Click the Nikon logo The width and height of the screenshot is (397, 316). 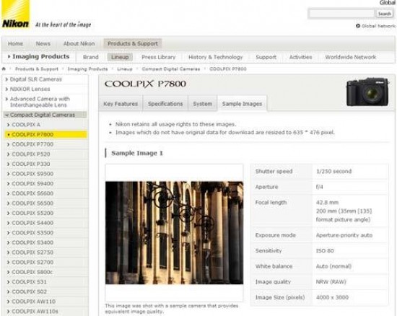(15, 14)
